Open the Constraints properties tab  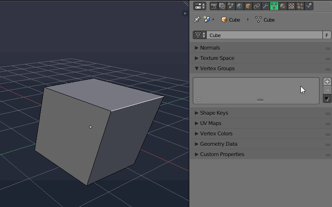pos(257,6)
